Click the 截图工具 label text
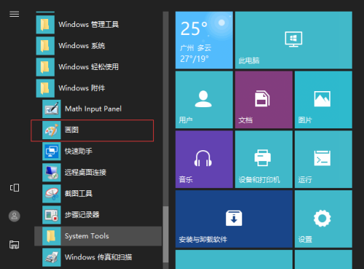 [x=79, y=193]
